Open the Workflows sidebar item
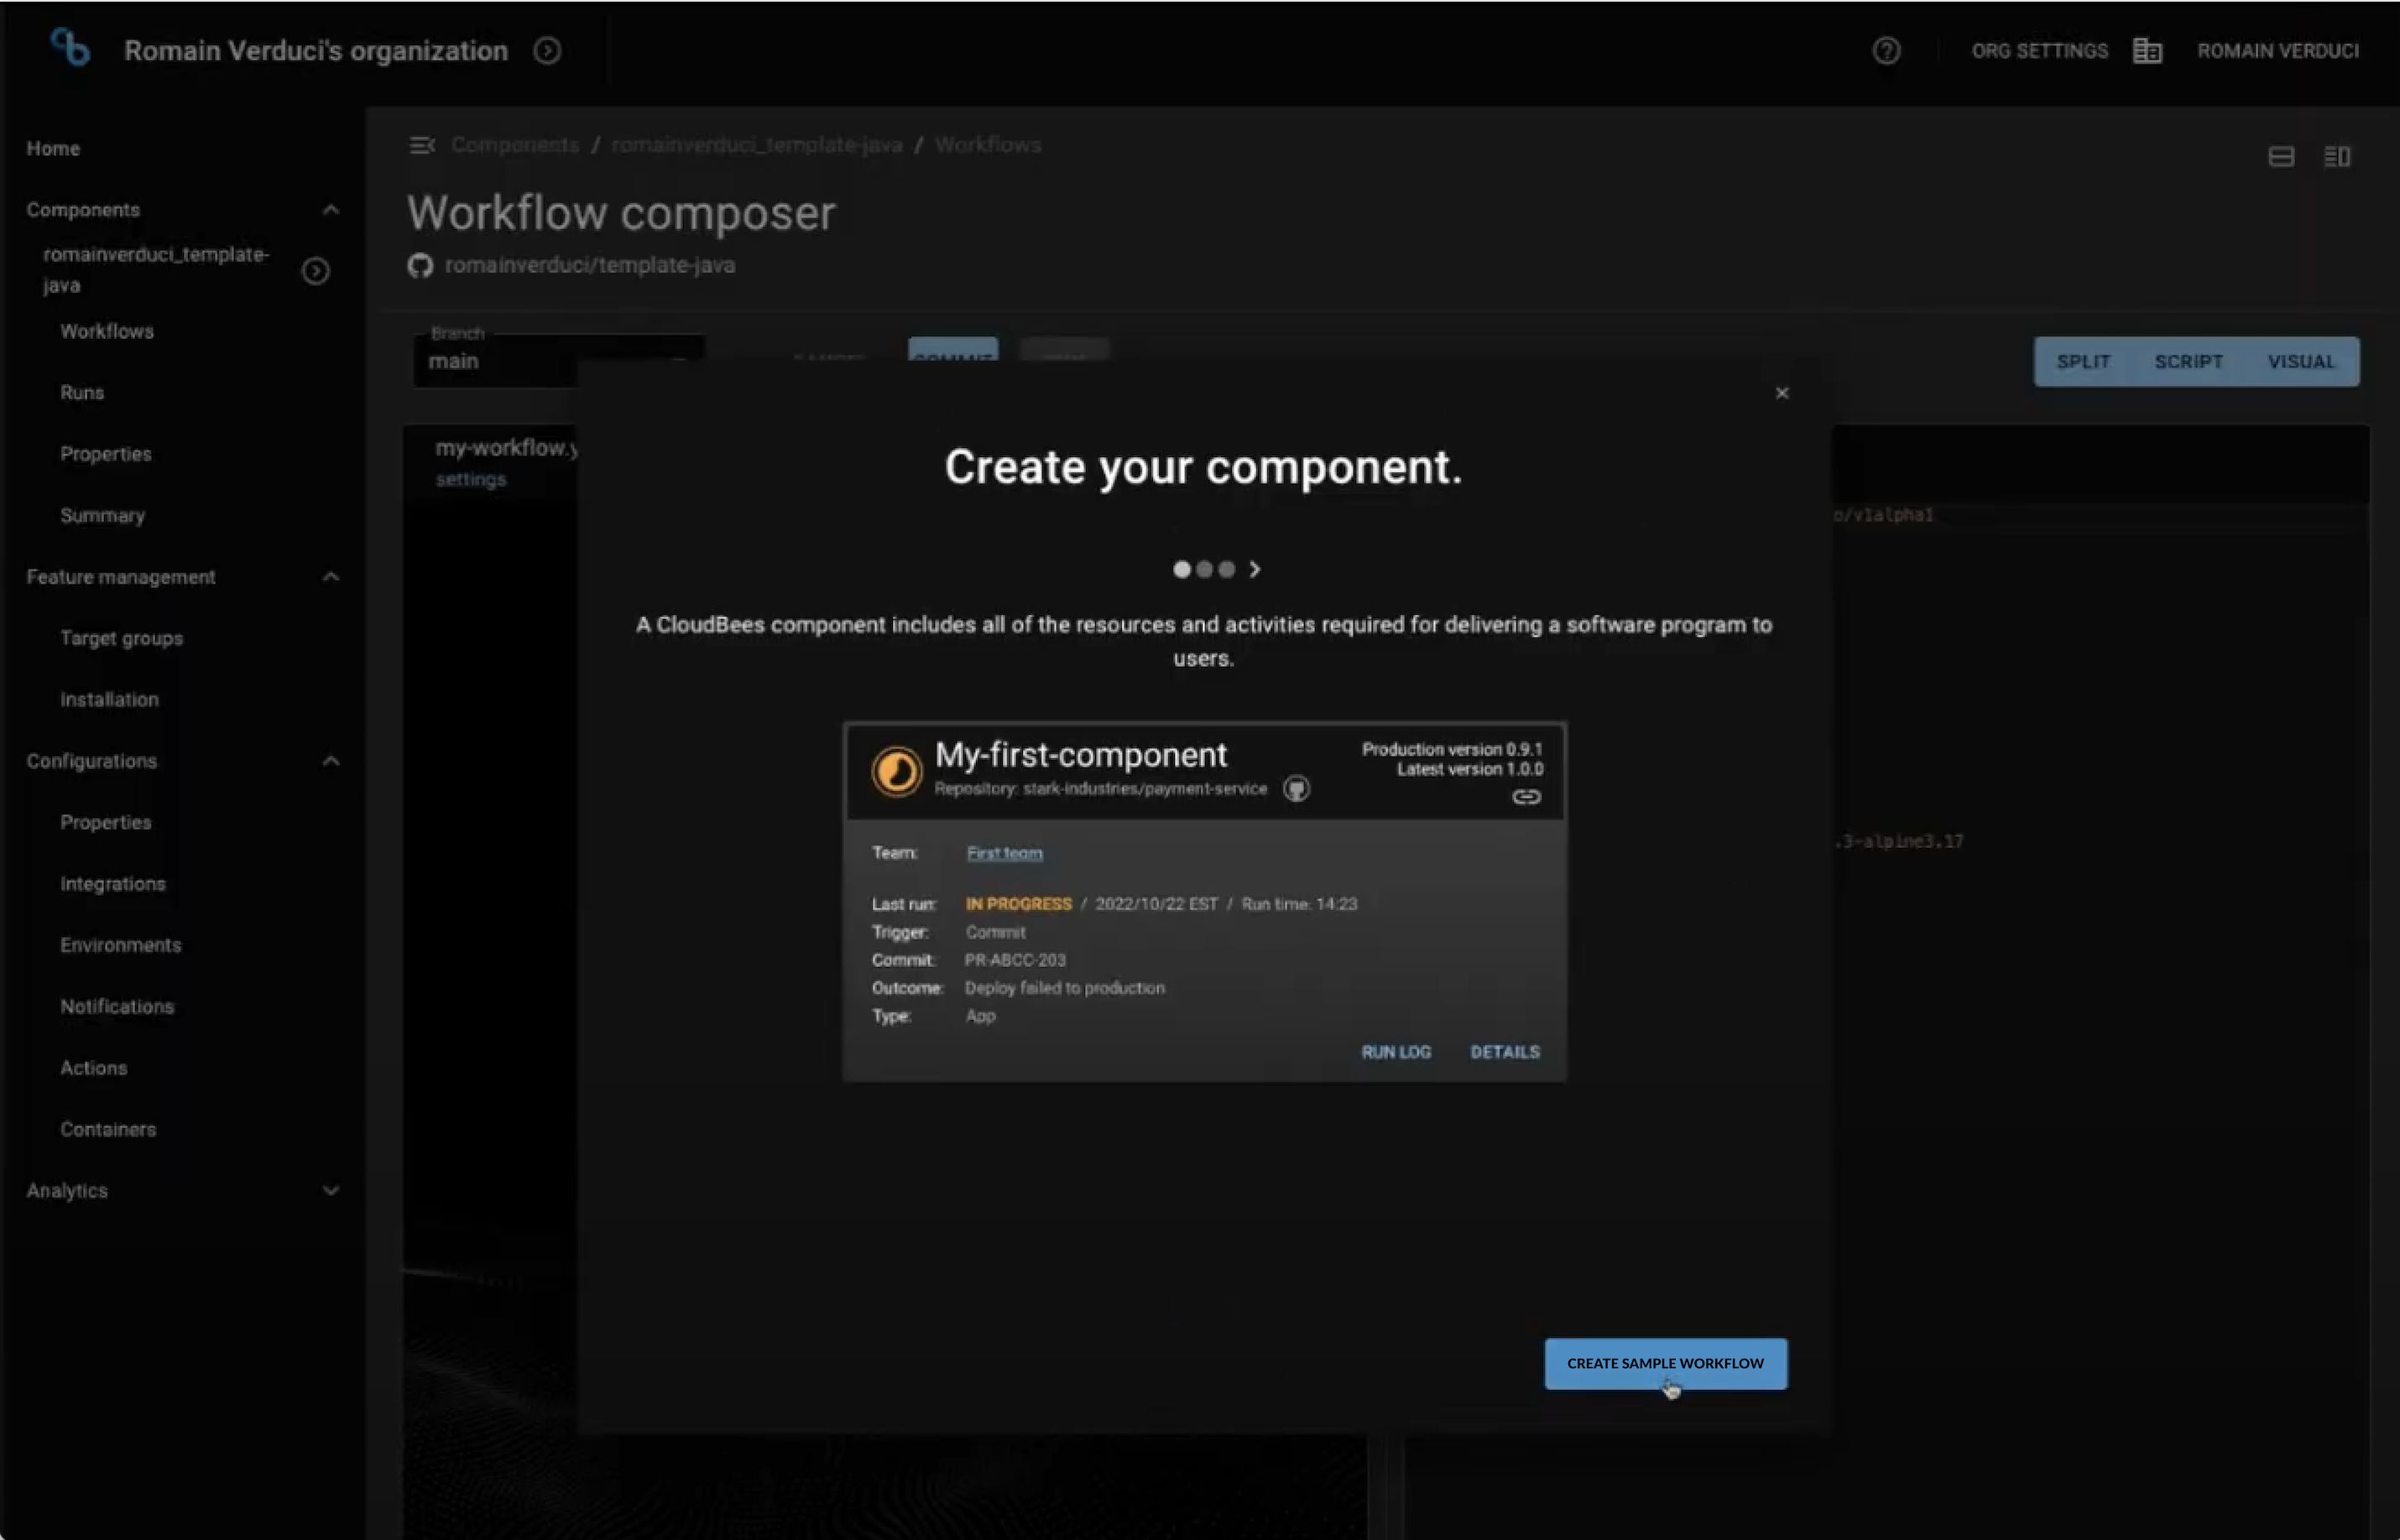The height and width of the screenshot is (1540, 2400). tap(106, 331)
